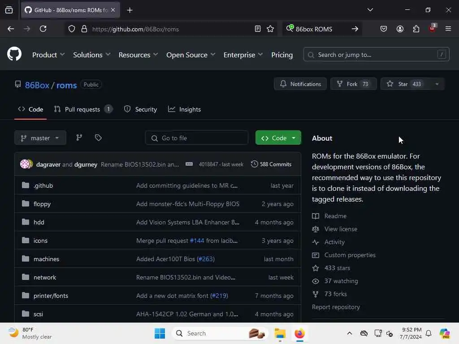The height and width of the screenshot is (344, 459).
Task: Click the Notifications button
Action: [x=300, y=84]
